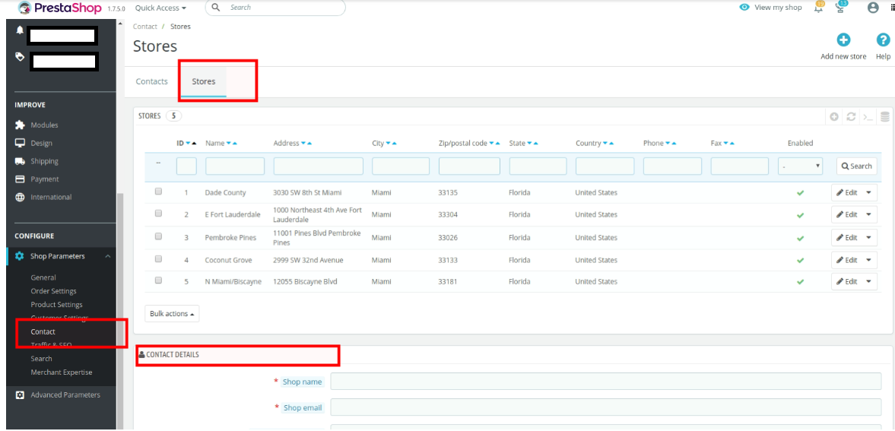This screenshot has width=895, height=431.
Task: Edit the Coconut Grove store
Action: click(x=847, y=260)
